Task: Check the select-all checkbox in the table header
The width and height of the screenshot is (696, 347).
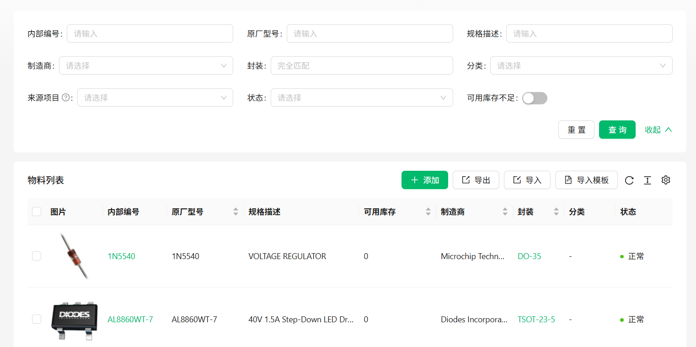Action: [37, 211]
